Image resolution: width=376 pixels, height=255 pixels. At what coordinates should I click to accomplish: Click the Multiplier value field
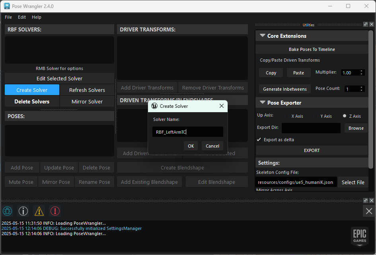[350, 73]
